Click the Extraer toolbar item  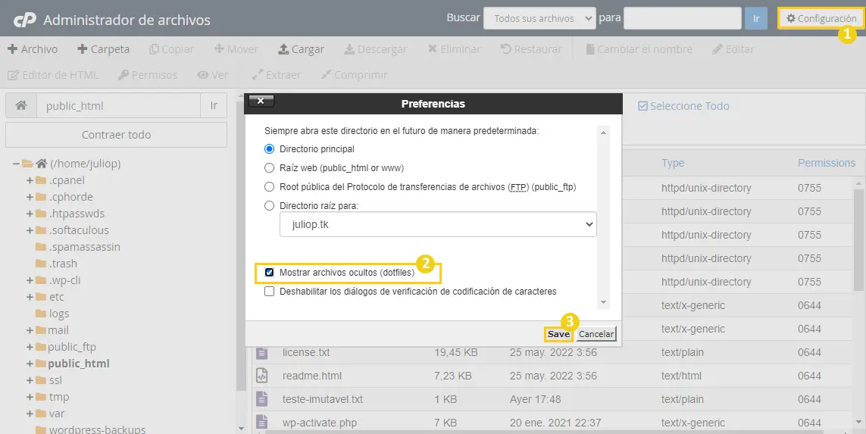click(276, 75)
